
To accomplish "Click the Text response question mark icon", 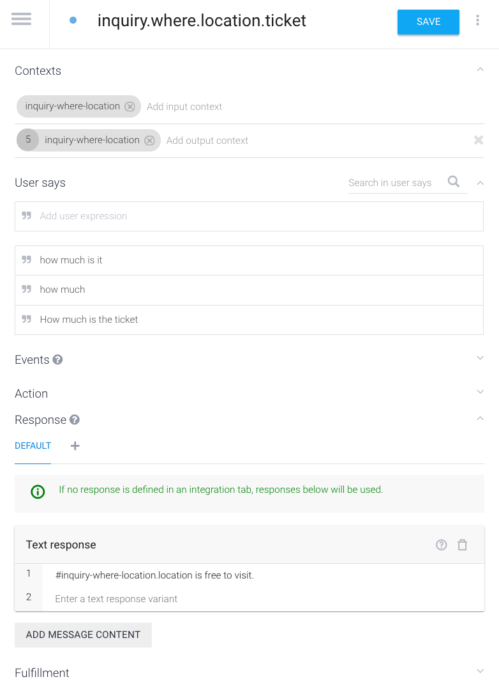I will (x=442, y=545).
